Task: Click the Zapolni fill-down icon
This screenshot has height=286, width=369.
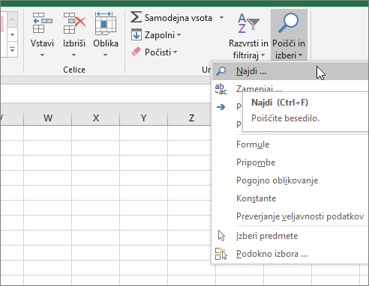Action: tap(136, 34)
